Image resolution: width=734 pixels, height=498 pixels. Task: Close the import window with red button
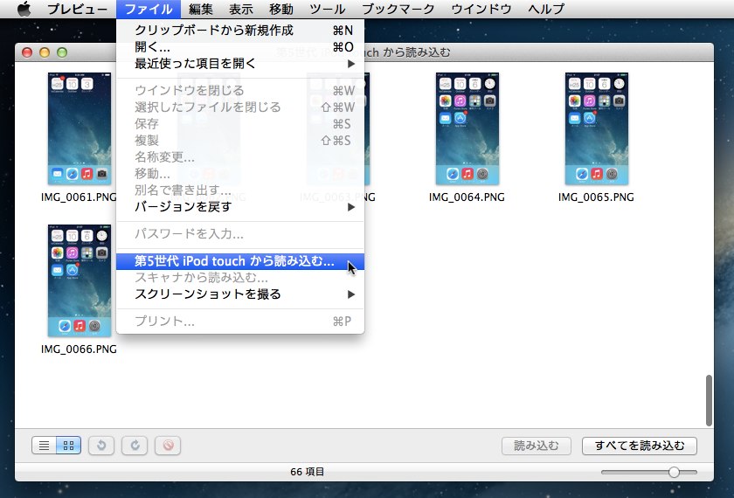[x=27, y=52]
